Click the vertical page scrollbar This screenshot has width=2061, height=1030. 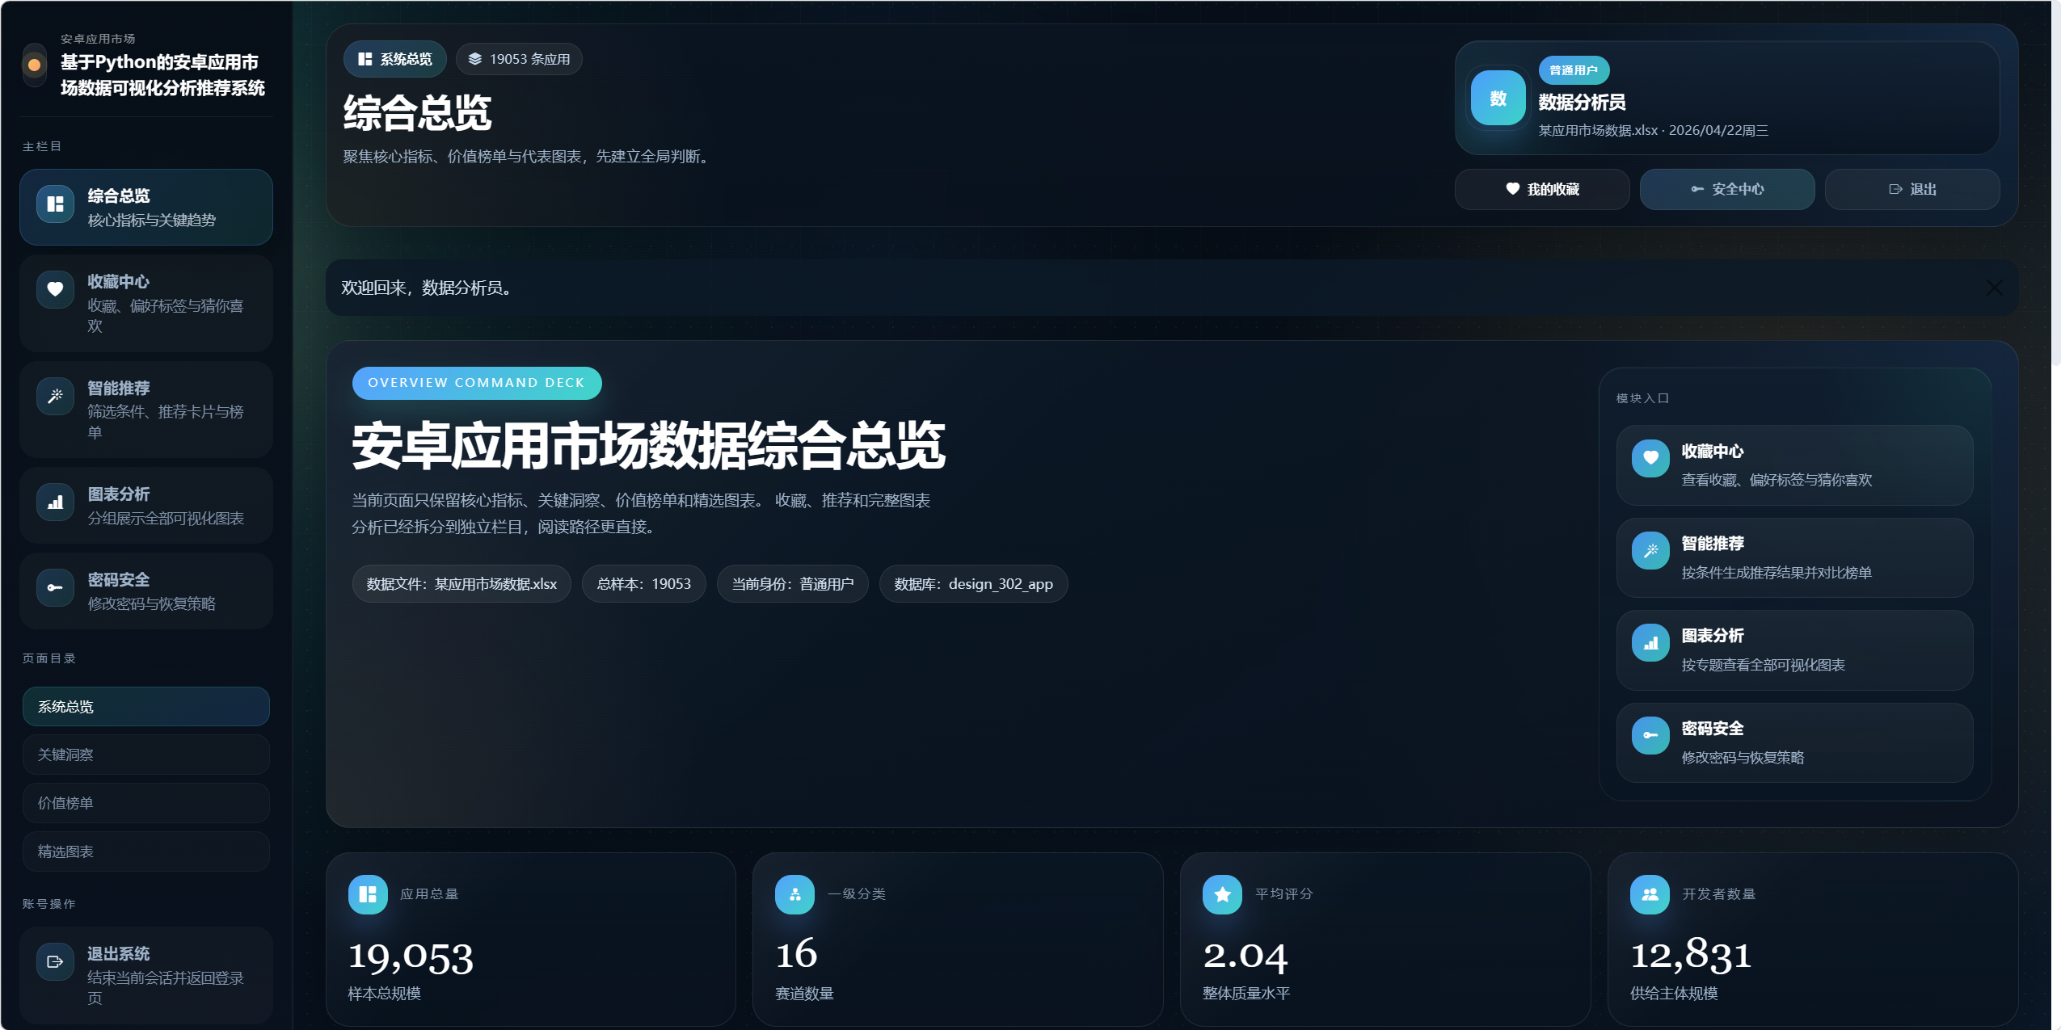pos(2055,182)
